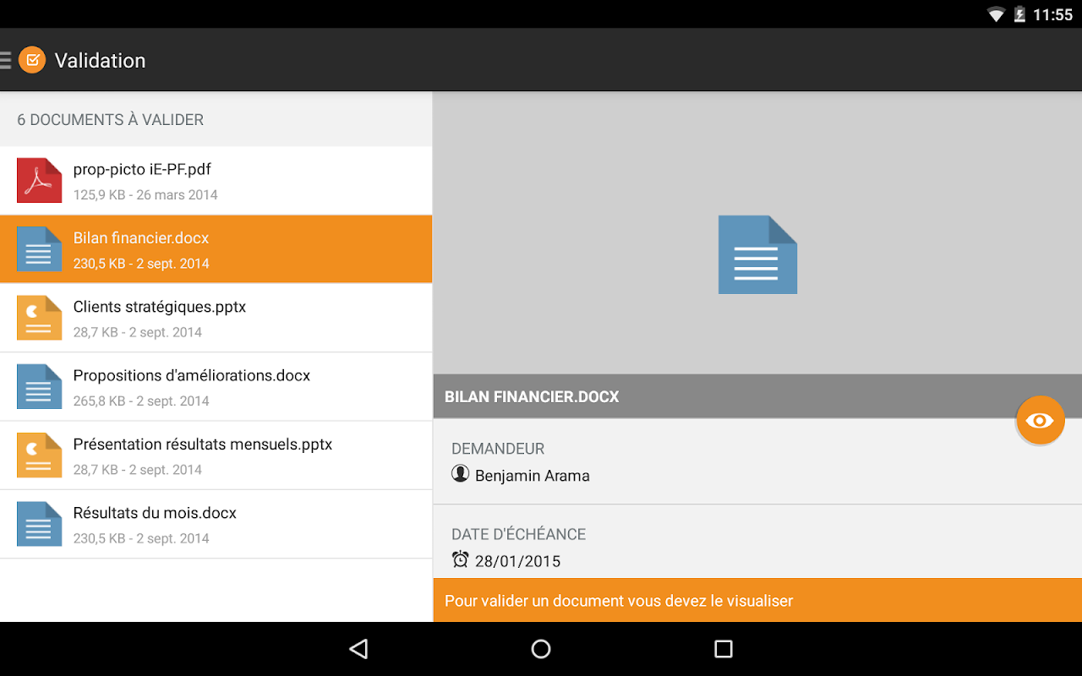The height and width of the screenshot is (676, 1082).
Task: Click the person icon beside Benjamin Arama
Action: pyautogui.click(x=461, y=474)
